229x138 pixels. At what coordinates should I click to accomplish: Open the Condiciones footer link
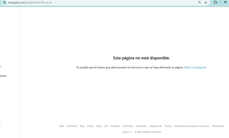pyautogui.click(x=127, y=126)
